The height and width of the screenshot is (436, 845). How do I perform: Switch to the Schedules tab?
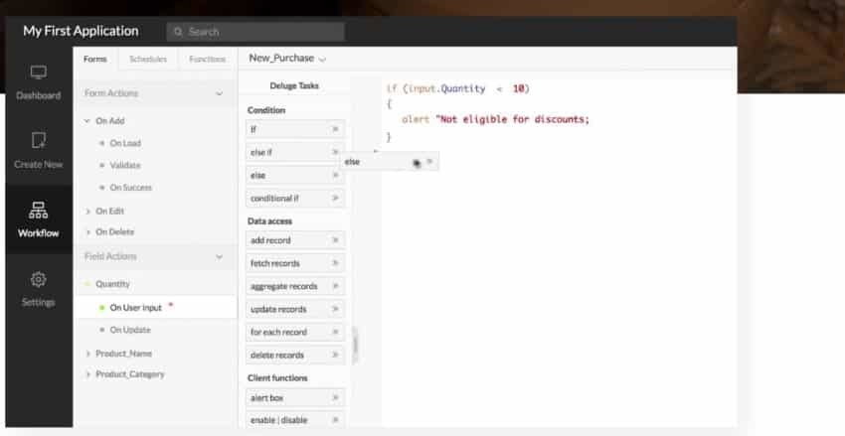click(x=148, y=59)
